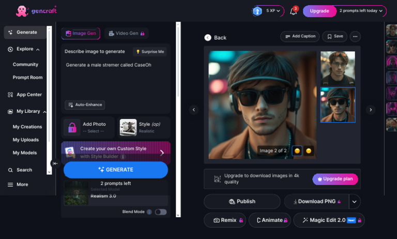Open the Add Photo select box
This screenshot has width=397, height=239.
coord(88,127)
